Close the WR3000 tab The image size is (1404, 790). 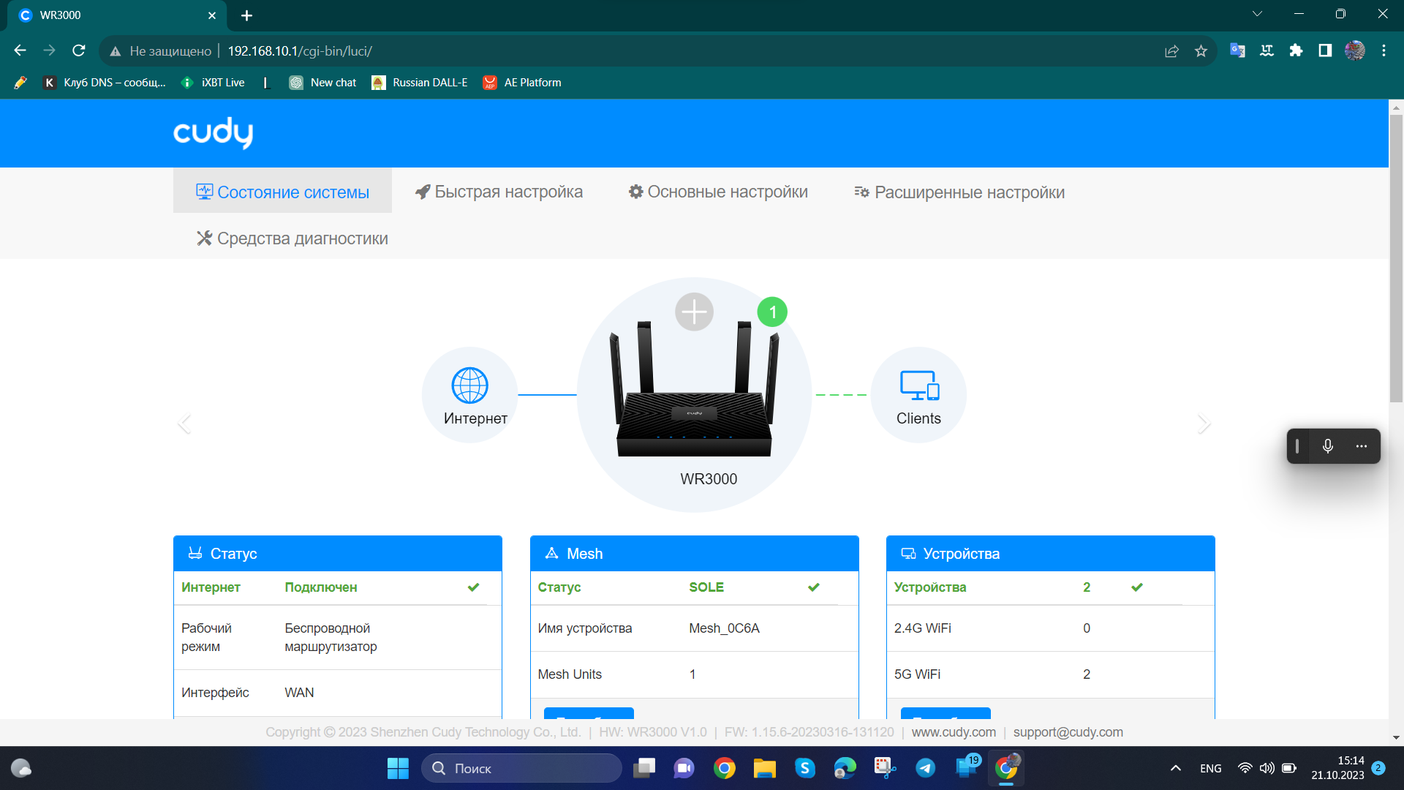[x=212, y=15]
